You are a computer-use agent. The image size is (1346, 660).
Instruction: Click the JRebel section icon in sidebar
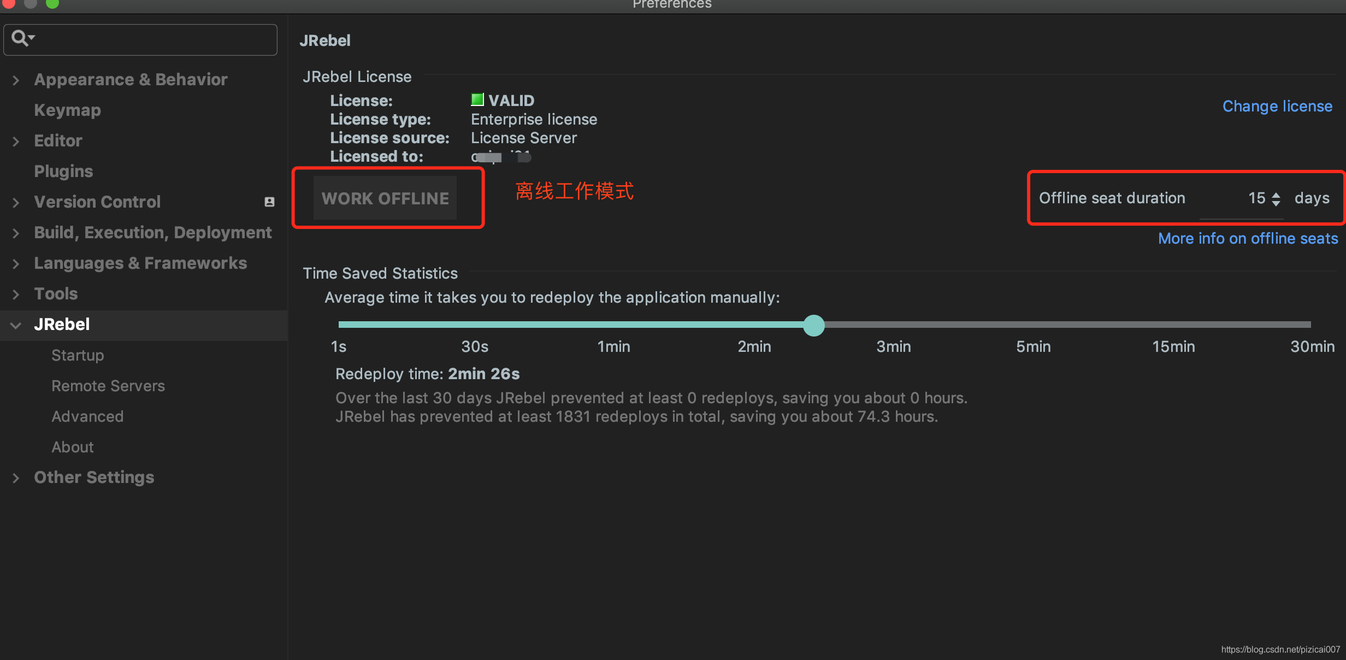click(x=17, y=325)
